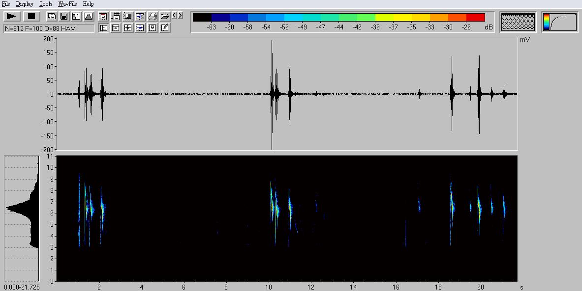Click the overlapping windows copy icon
The image size is (582, 291).
(x=52, y=17)
